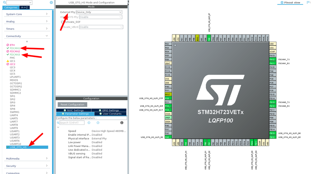Switch to Pinout view
Screen dimensions: 311x174
tap(290, 2)
